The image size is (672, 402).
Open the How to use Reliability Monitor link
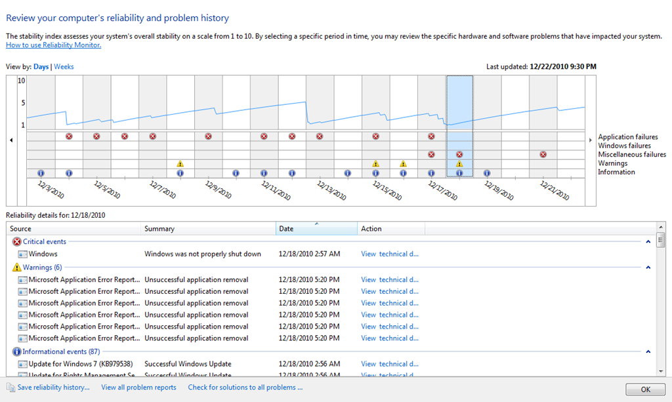tap(54, 45)
